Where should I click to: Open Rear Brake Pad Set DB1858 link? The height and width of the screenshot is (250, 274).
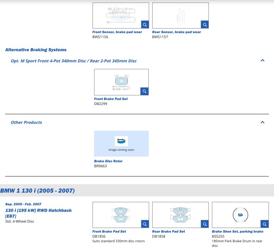tap(168, 232)
